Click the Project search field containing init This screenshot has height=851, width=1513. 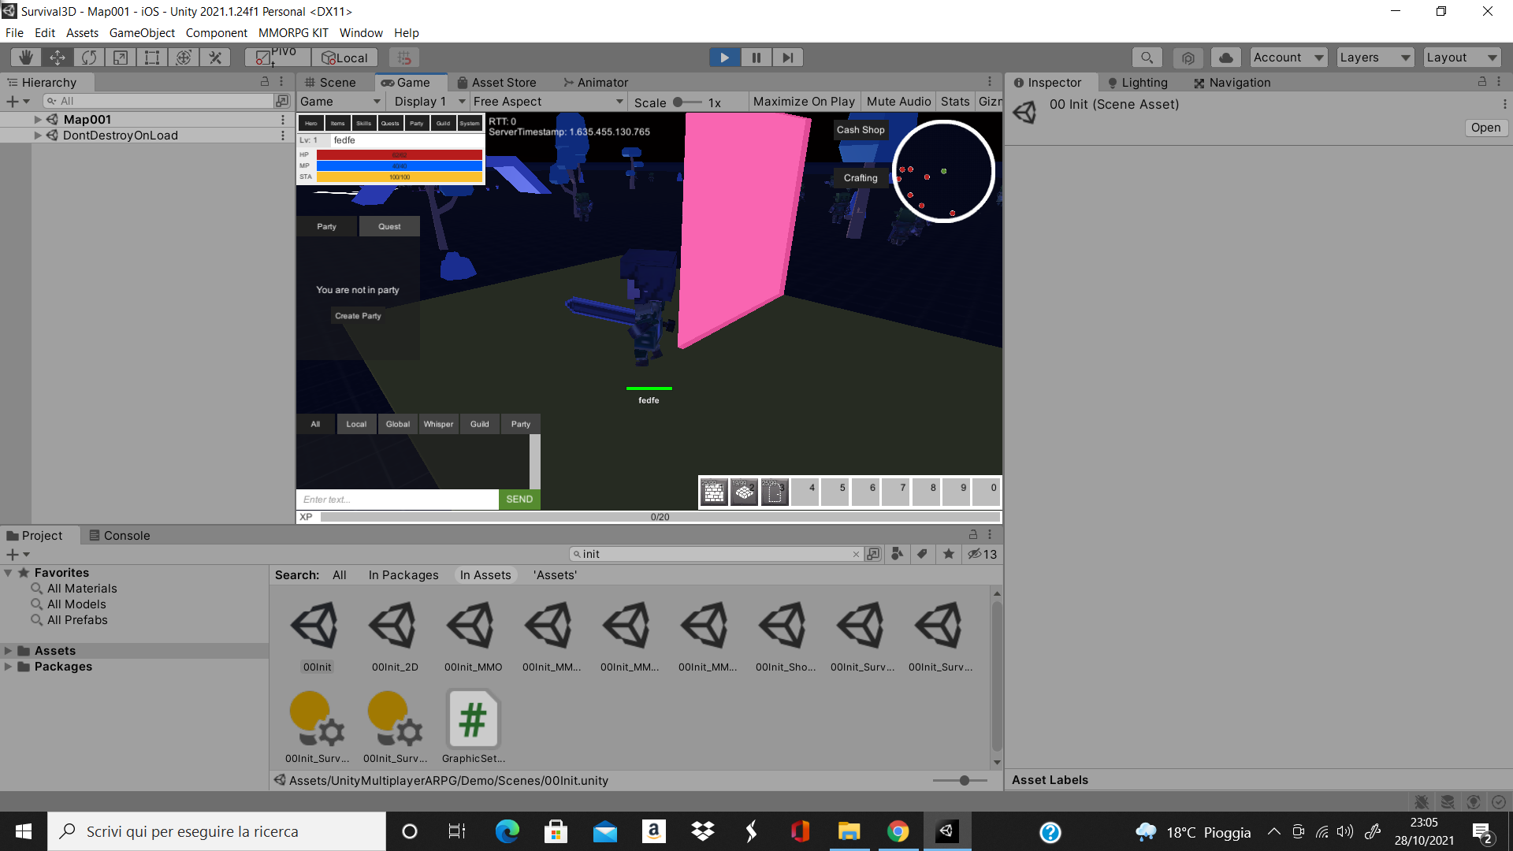click(x=716, y=555)
